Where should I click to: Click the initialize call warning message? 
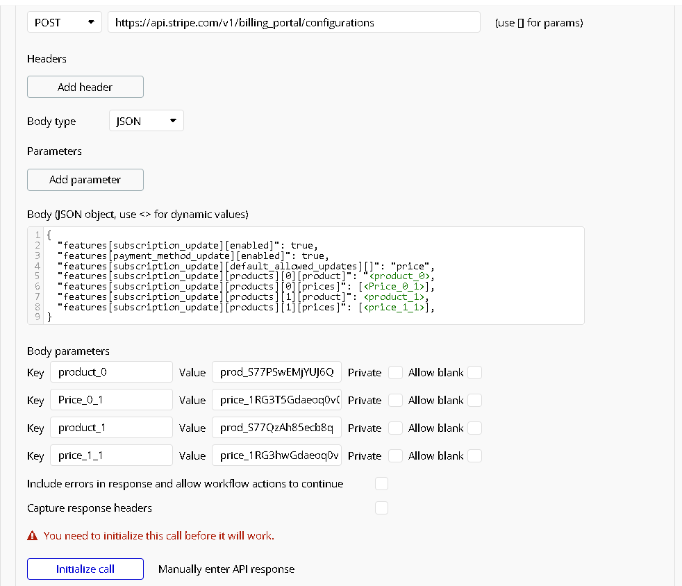click(x=159, y=535)
